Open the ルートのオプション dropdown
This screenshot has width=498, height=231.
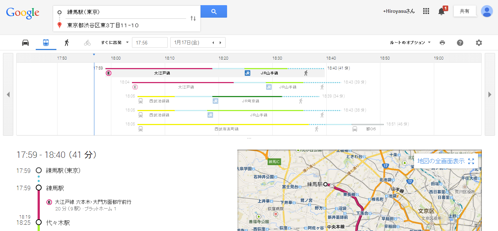coord(410,43)
